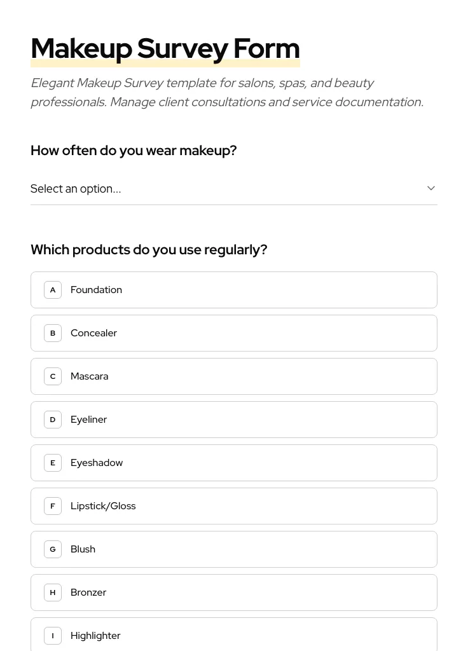Expand the Select an option chevron
468x651 pixels.
click(x=431, y=188)
